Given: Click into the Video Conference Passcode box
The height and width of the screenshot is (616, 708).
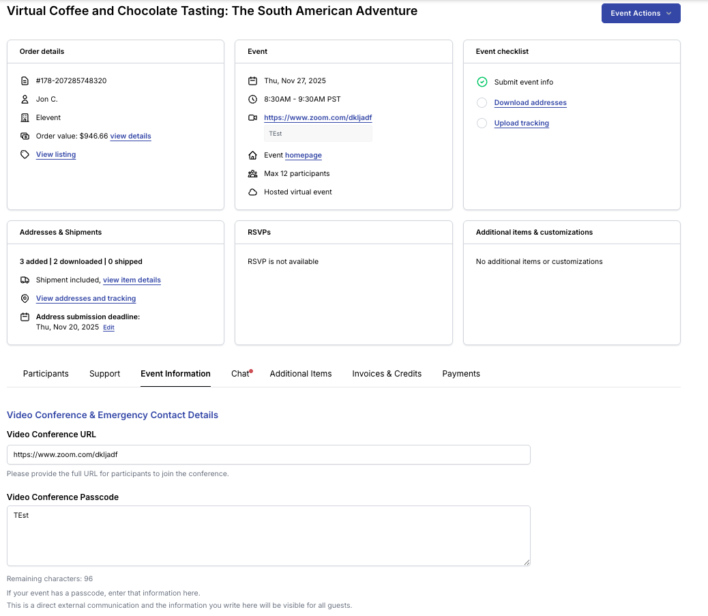Looking at the screenshot, I should pos(268,536).
